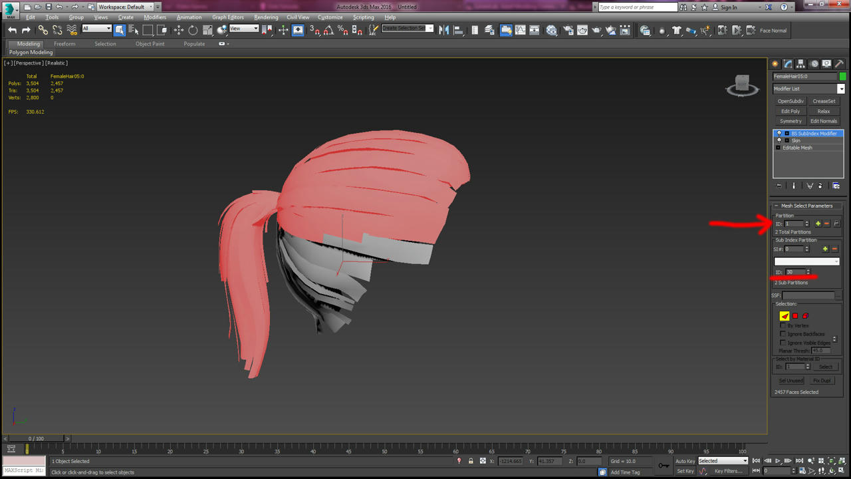Open the Modifiers menu
This screenshot has width=851, height=479.
click(x=155, y=17)
